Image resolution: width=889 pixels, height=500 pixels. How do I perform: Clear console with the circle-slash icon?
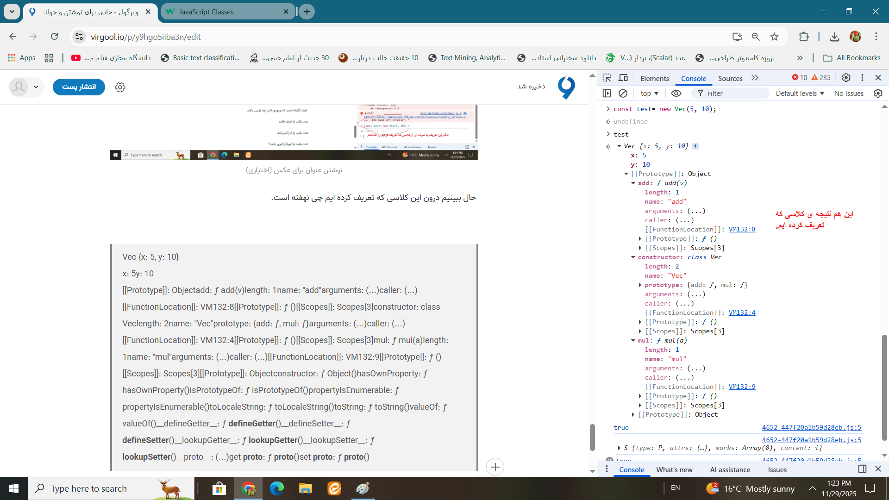point(623,93)
